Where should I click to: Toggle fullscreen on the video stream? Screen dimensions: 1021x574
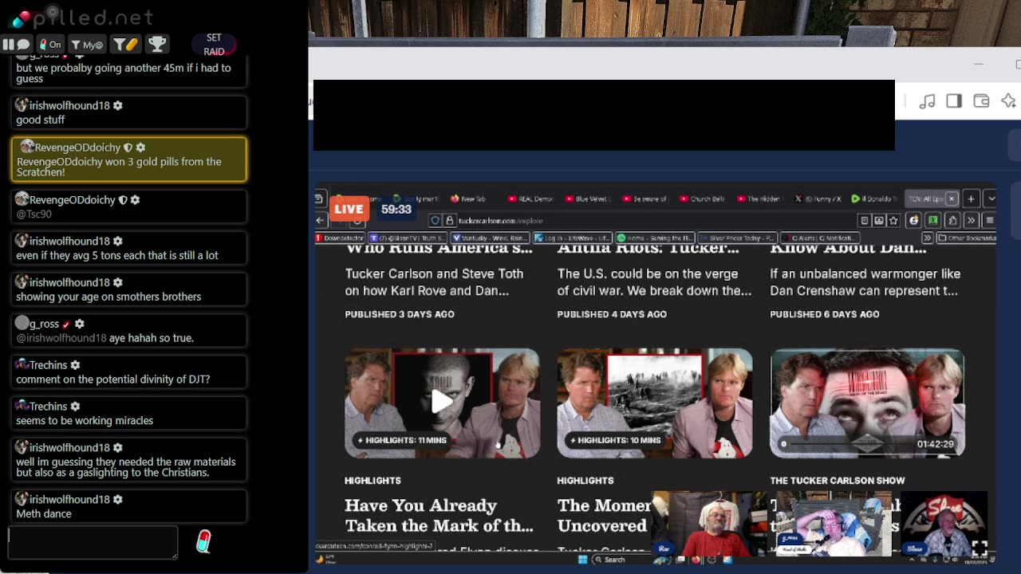(x=979, y=548)
